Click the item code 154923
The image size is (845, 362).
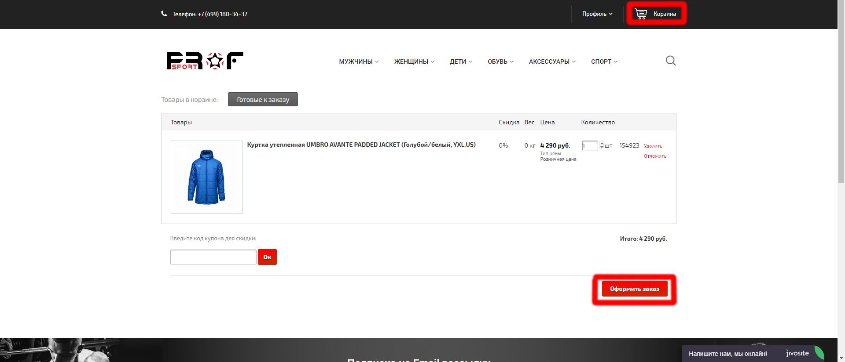point(629,145)
